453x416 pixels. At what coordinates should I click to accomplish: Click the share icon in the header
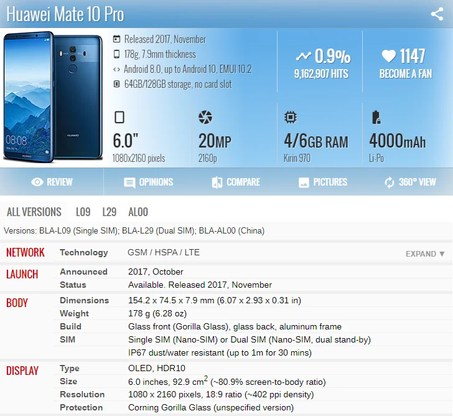tap(437, 14)
